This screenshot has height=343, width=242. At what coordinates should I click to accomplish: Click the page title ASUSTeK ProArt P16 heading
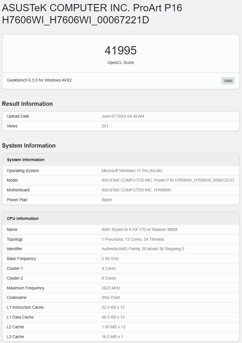(x=92, y=14)
